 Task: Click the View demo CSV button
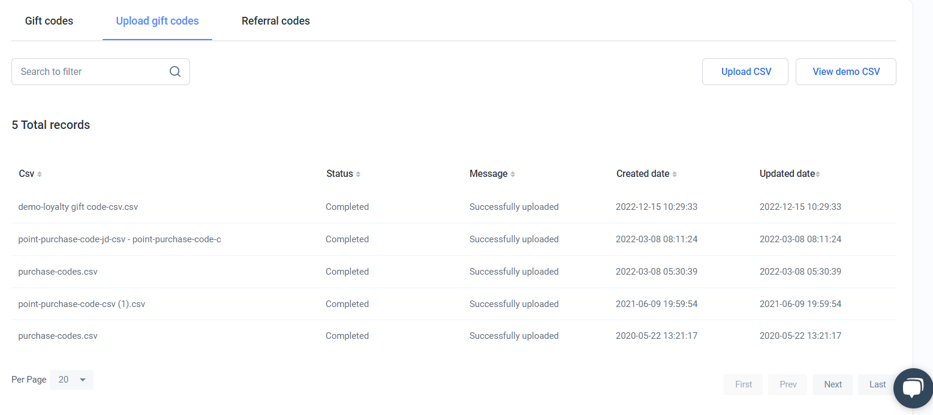pos(845,72)
